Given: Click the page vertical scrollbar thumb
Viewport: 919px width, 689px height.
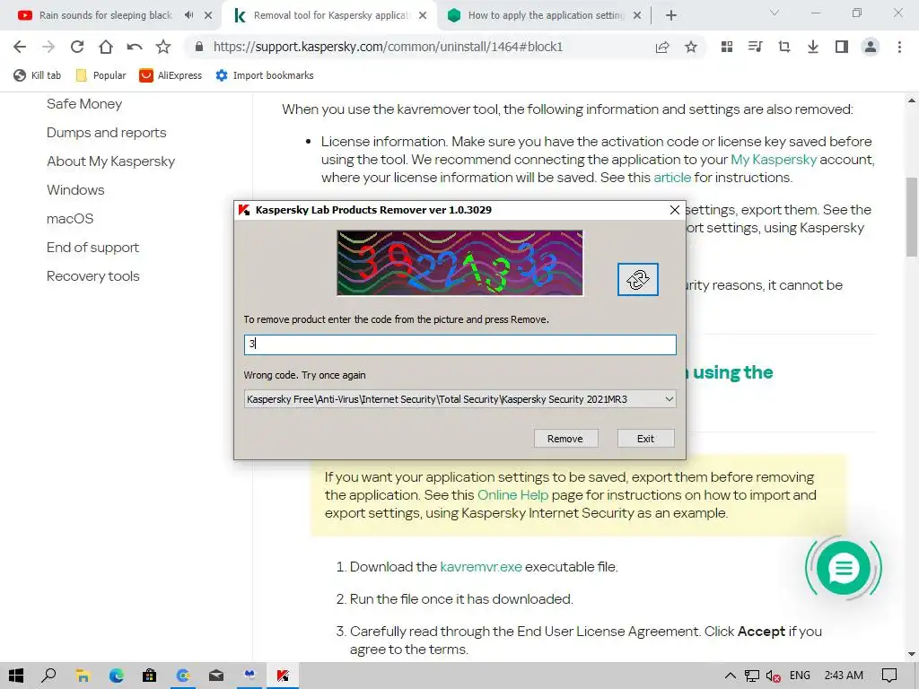Looking at the screenshot, I should [912, 217].
